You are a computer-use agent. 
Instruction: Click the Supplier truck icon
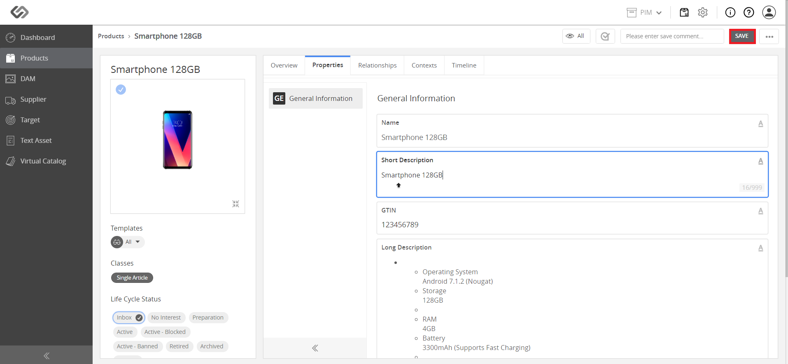point(10,100)
